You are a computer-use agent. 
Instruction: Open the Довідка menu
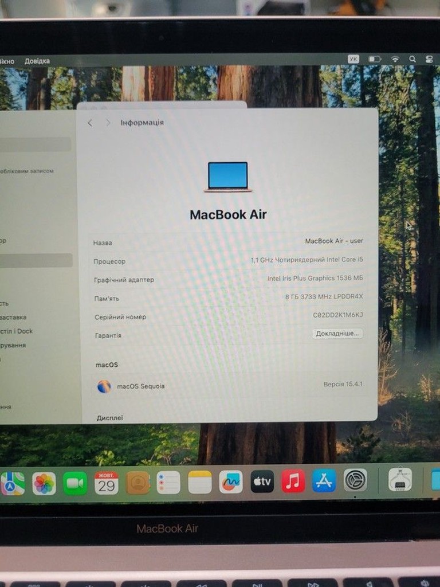37,61
